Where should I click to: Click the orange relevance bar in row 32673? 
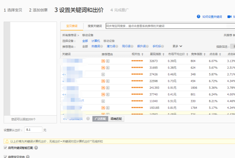(137, 61)
